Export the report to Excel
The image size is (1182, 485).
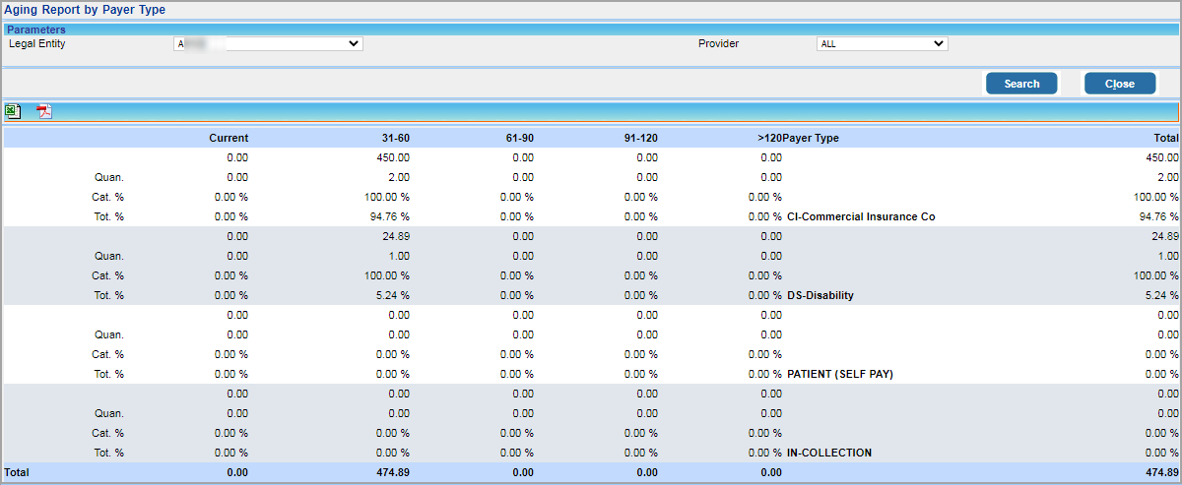click(13, 111)
